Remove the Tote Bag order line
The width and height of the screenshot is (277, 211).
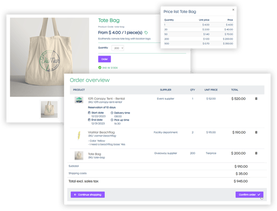tap(256, 153)
